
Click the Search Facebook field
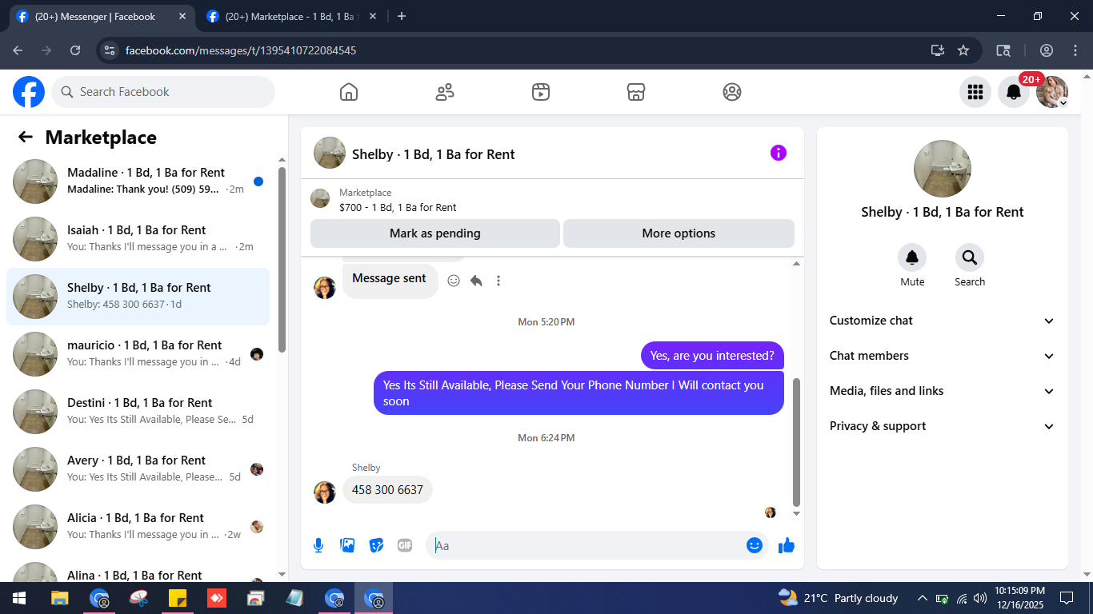163,92
